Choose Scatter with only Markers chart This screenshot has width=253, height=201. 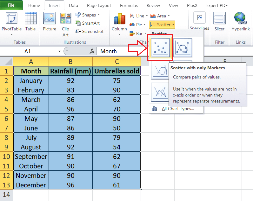160,47
